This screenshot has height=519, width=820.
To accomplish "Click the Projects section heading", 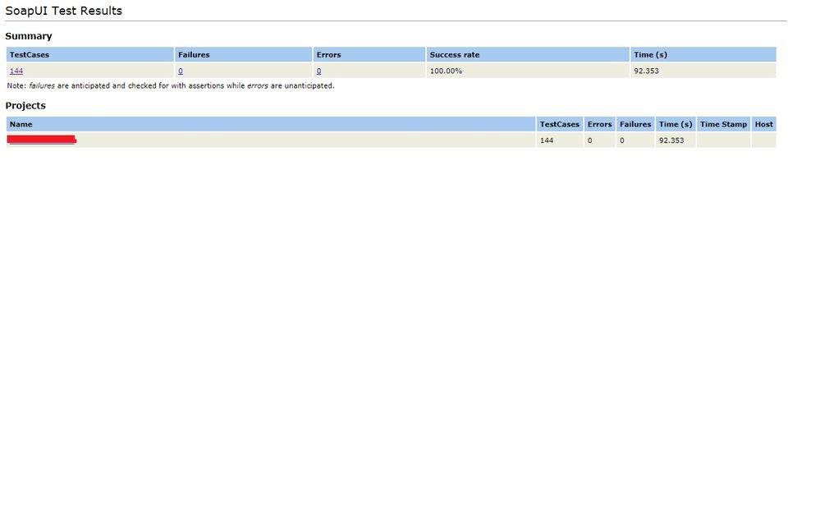I will pos(25,106).
